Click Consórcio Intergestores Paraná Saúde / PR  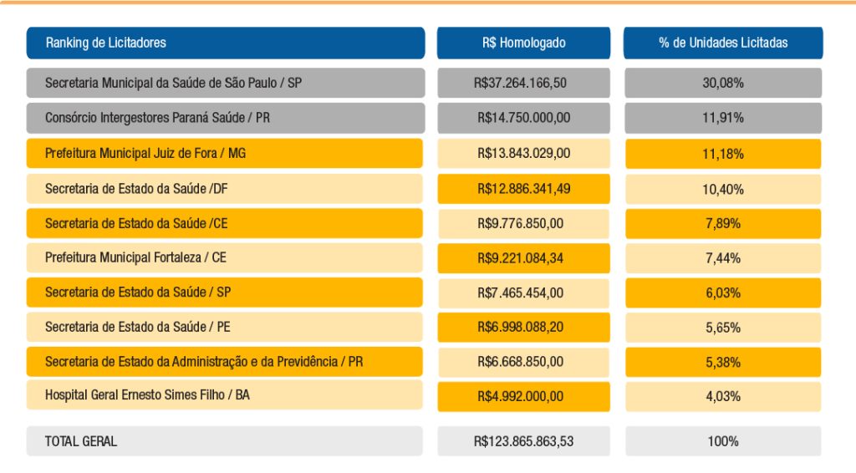coord(226,118)
